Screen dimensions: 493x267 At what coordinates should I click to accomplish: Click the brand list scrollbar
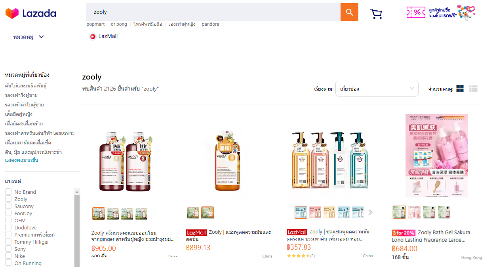[77, 229]
